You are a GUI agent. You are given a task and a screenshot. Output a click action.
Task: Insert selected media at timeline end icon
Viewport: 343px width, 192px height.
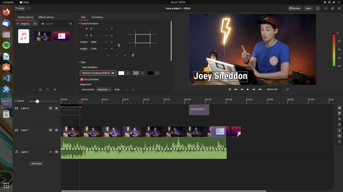coord(55,90)
